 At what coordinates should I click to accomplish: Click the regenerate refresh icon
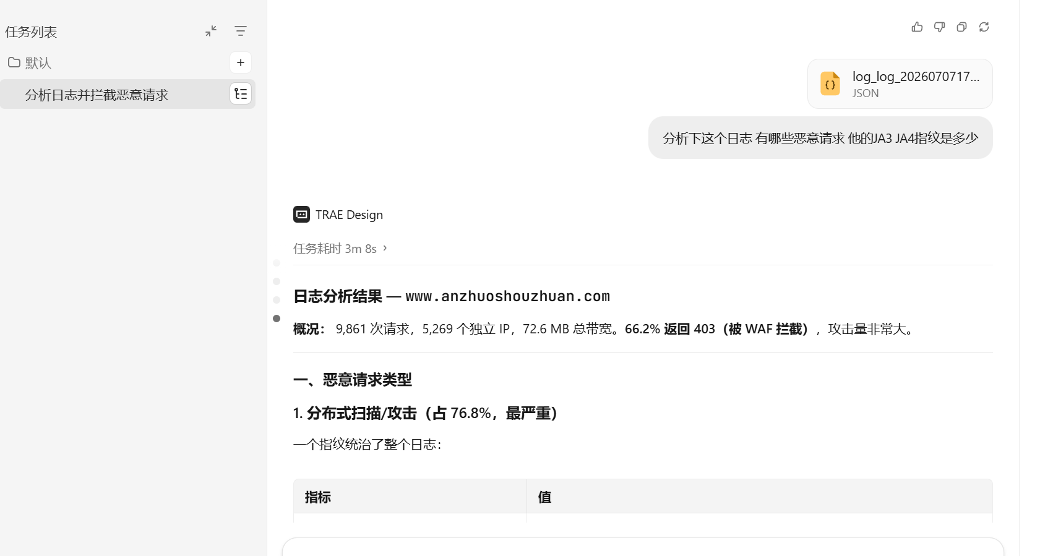(x=984, y=27)
